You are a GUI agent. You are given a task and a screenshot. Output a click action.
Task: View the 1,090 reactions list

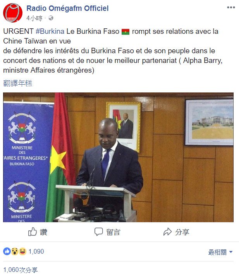click(x=36, y=251)
